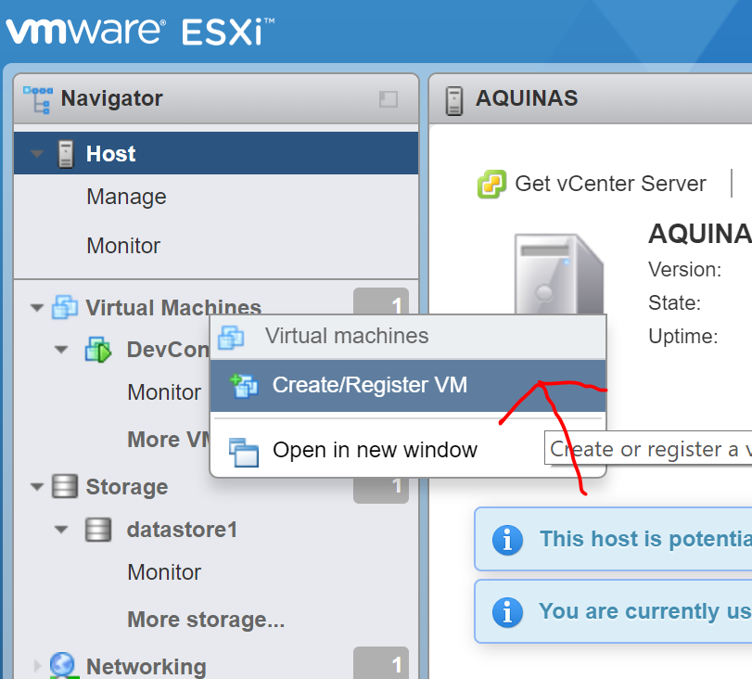Viewport: 752px width, 679px height.
Task: Click the Uptime: label
Action: coord(683,337)
